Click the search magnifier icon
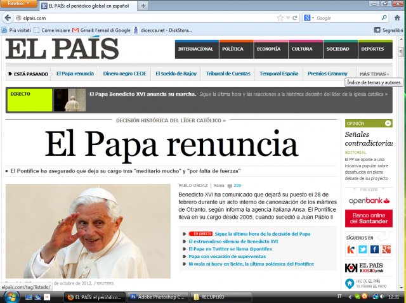Image resolution: width=406 pixels, height=303 pixels. [x=384, y=18]
